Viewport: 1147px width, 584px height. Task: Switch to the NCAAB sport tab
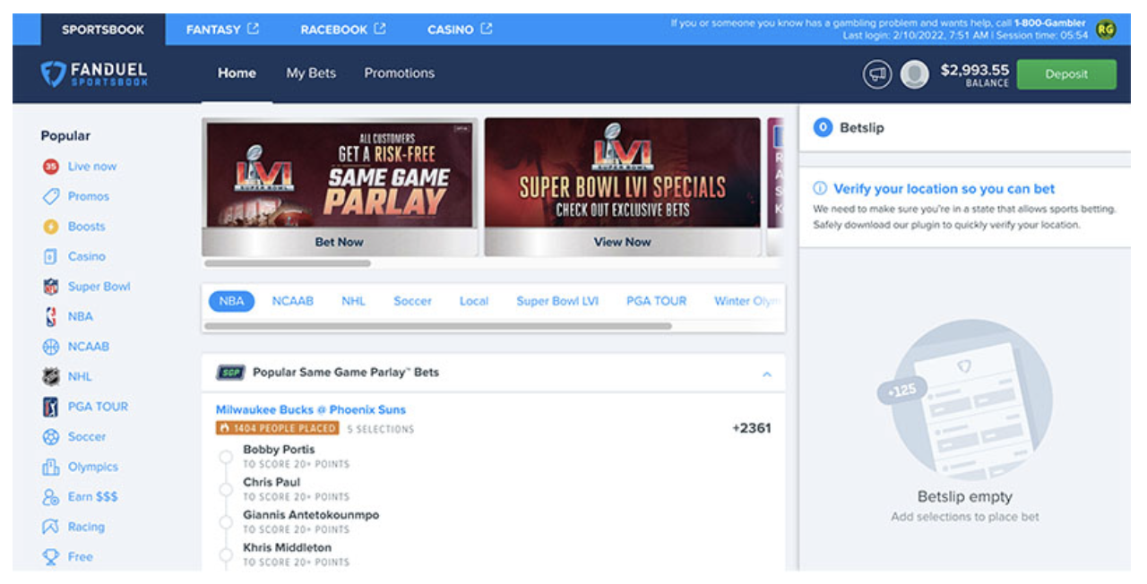click(293, 301)
